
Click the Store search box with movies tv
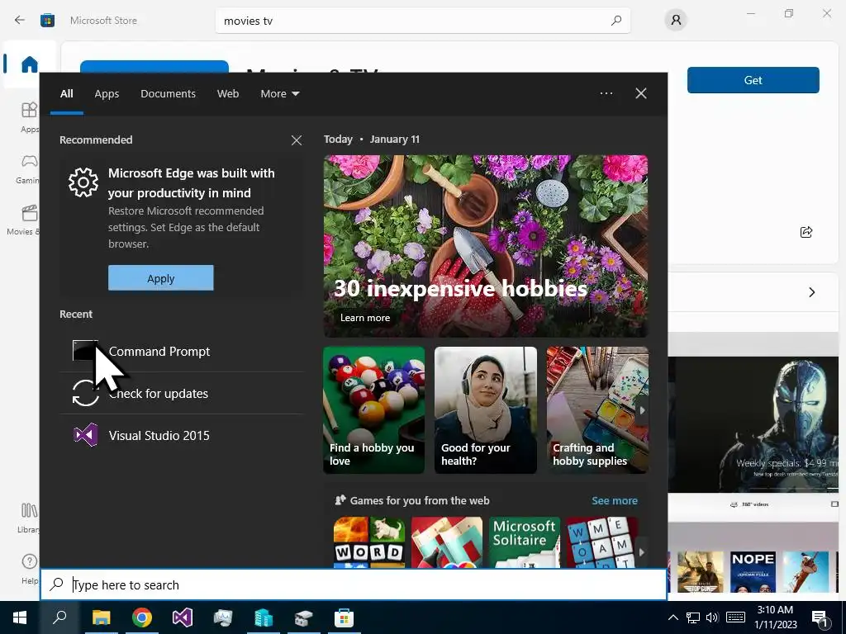point(422,21)
